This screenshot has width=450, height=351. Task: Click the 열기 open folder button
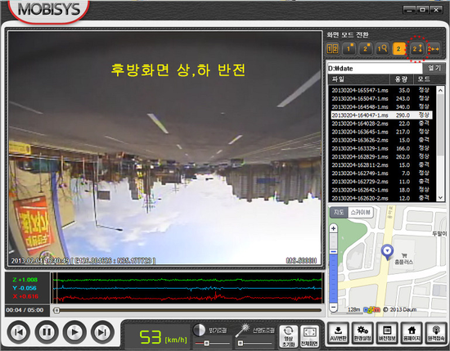(434, 68)
